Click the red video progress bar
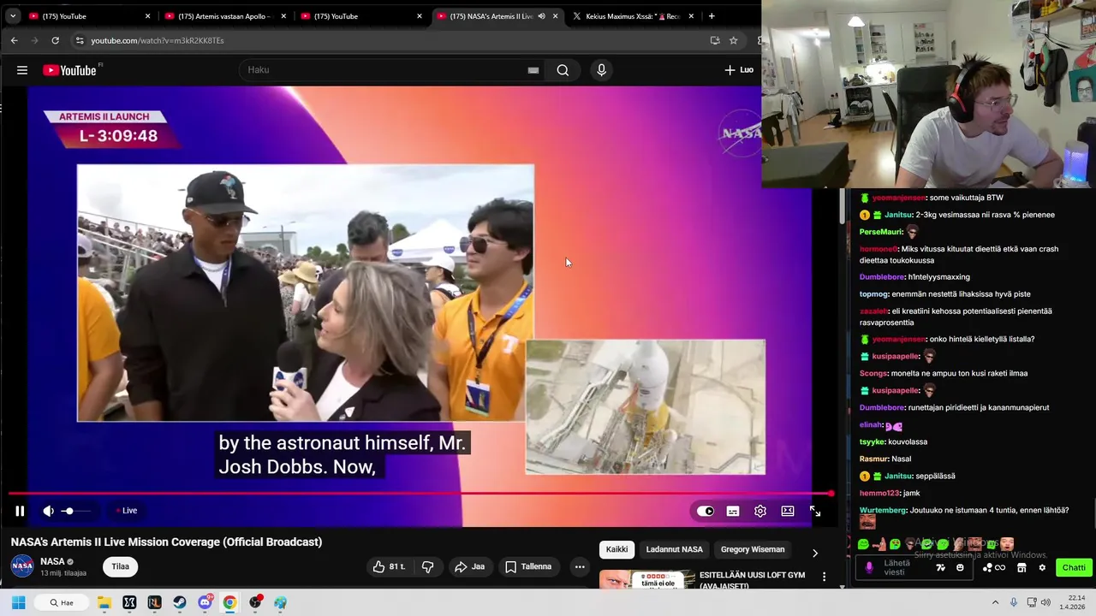 [x=420, y=494]
